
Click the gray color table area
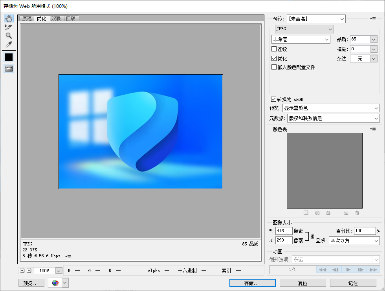coord(324,170)
